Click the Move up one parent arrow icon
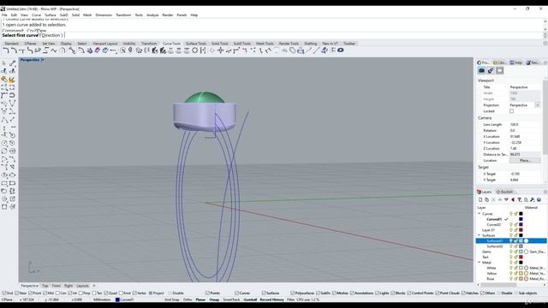Screen dimensions: 548x308 pos(513,199)
